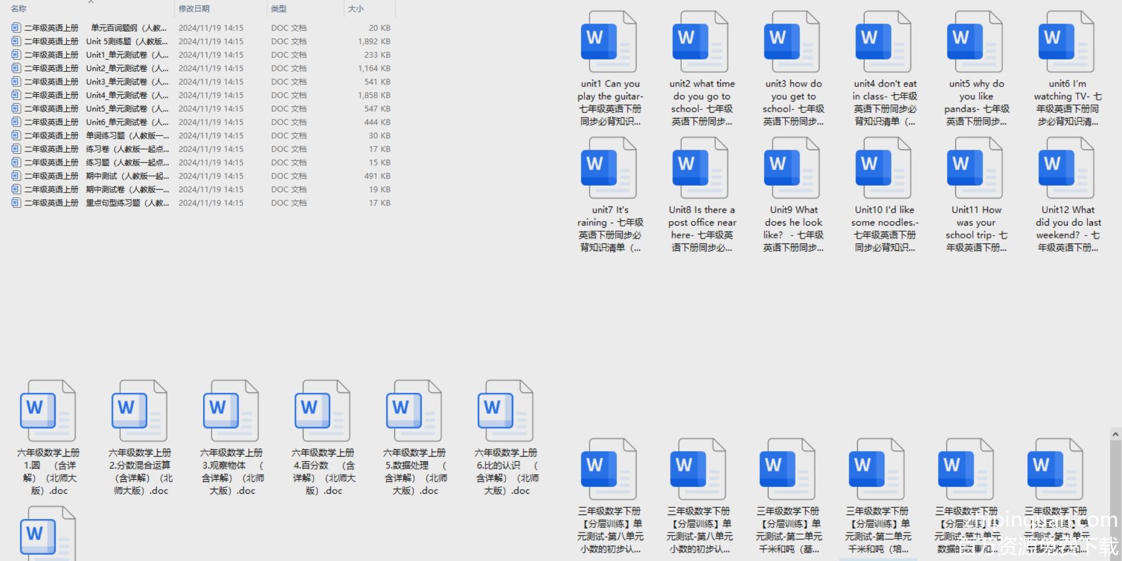The height and width of the screenshot is (561, 1122).
Task: Select the 六年级数学上册 4.百分数 file icon
Action: click(x=322, y=413)
